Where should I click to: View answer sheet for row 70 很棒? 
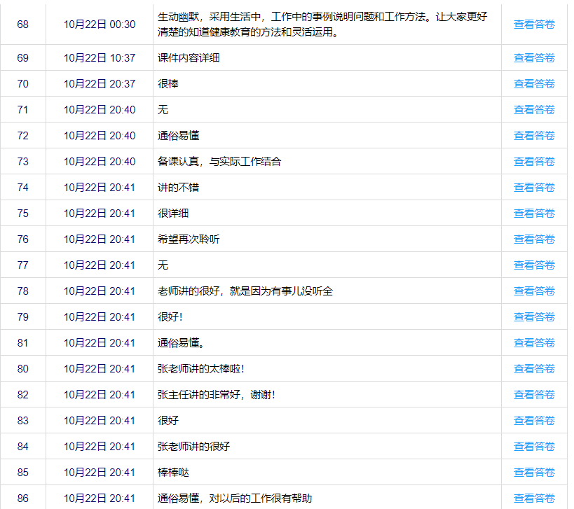pos(534,84)
